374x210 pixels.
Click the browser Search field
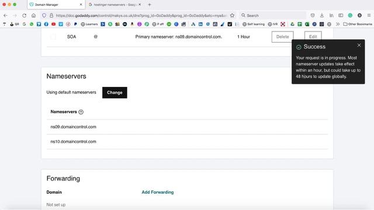(273, 16)
